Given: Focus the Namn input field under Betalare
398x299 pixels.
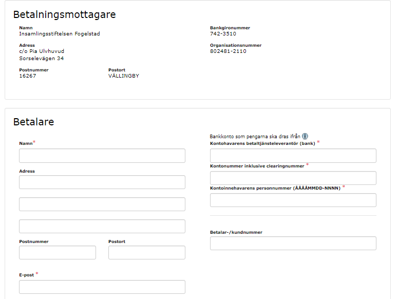Looking at the screenshot, I should click(x=102, y=156).
